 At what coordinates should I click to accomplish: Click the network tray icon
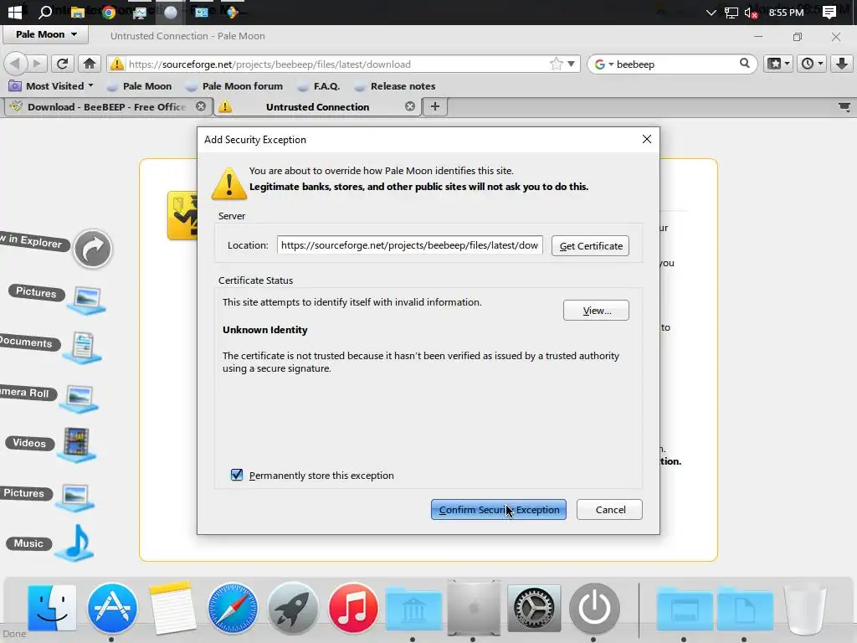731,12
